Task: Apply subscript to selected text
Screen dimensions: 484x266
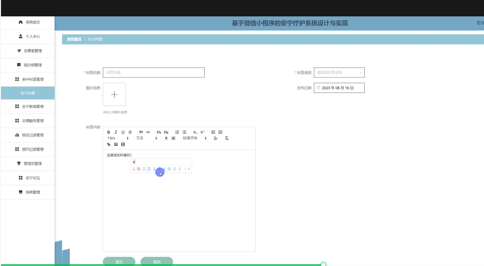Action: tap(195, 132)
